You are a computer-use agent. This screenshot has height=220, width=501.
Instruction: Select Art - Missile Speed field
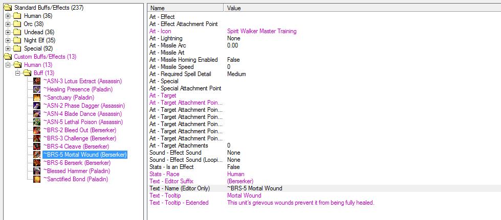pos(324,67)
